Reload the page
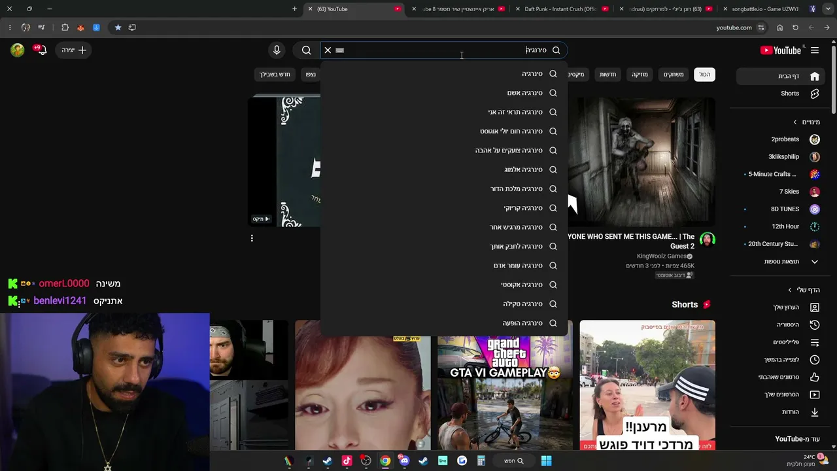The width and height of the screenshot is (837, 471). coord(795,27)
